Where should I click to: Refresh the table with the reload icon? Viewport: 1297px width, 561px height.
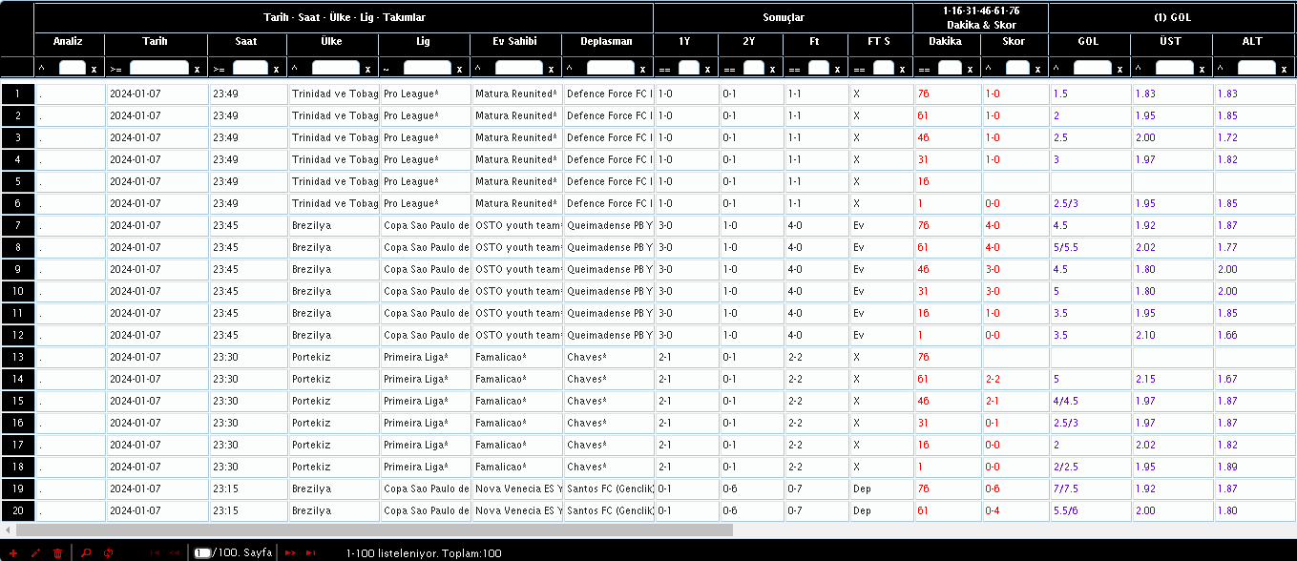point(109,552)
